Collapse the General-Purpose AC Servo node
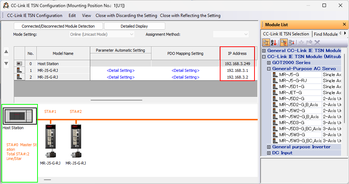The width and height of the screenshot is (349, 184). 269,69
